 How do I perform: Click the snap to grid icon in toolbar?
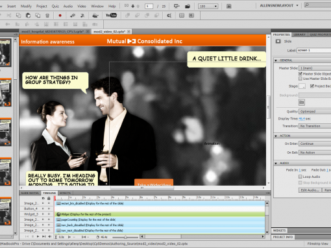[x=191, y=16]
